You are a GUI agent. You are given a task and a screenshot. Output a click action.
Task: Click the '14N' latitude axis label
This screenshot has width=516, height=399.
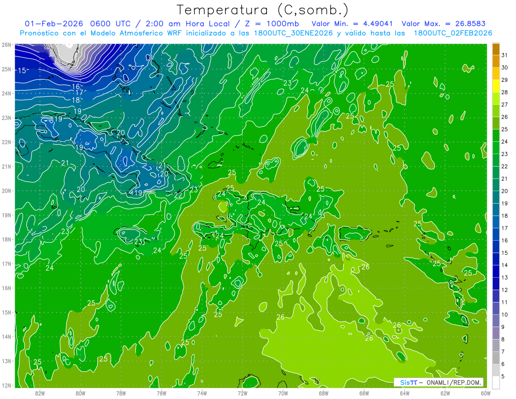[6, 337]
